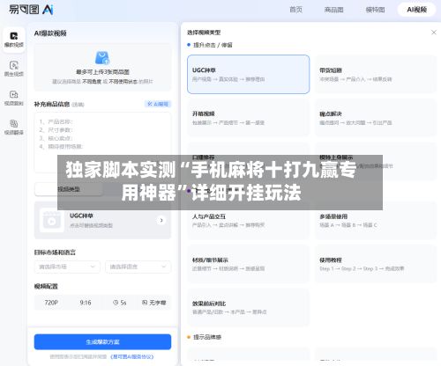This screenshot has width=441, height=366.
Task: Click the 目标市场和语言 label
Action: pyautogui.click(x=55, y=253)
